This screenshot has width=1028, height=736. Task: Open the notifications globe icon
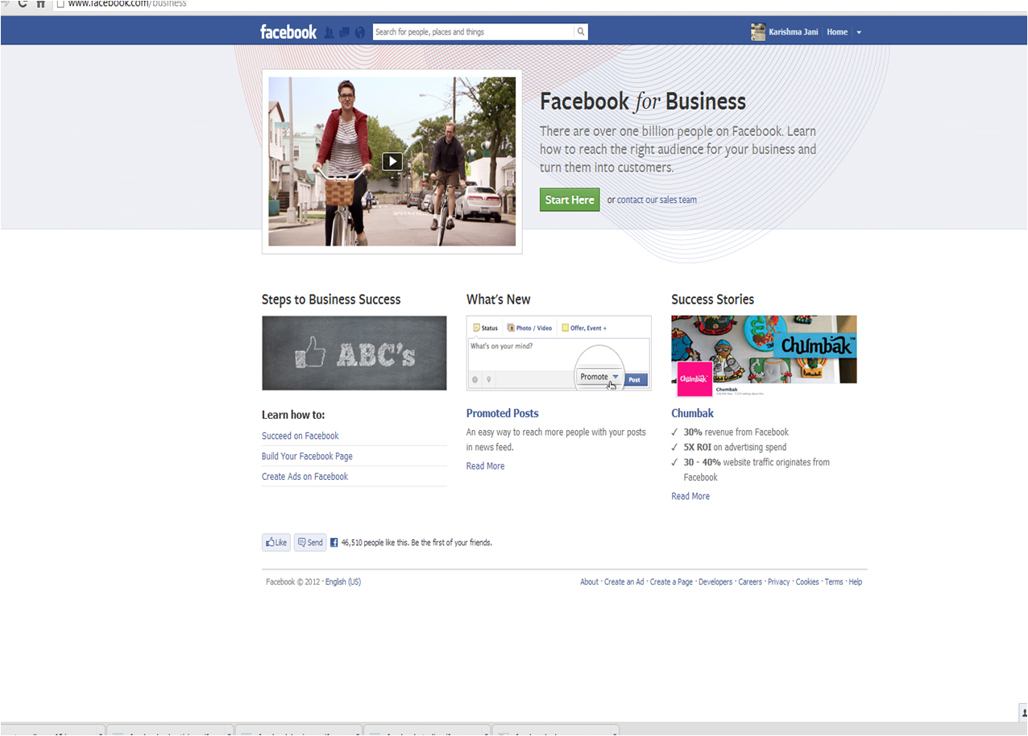(359, 32)
